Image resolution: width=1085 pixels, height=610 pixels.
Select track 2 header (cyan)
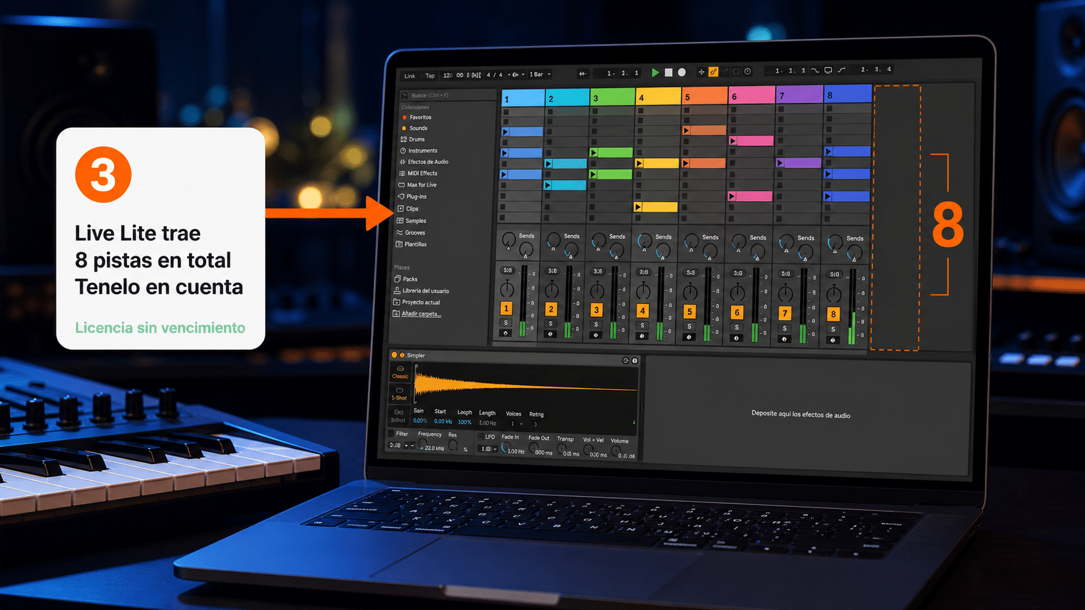(x=567, y=97)
